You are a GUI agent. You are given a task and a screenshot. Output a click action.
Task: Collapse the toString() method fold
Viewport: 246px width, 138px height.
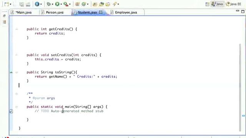click(17, 72)
